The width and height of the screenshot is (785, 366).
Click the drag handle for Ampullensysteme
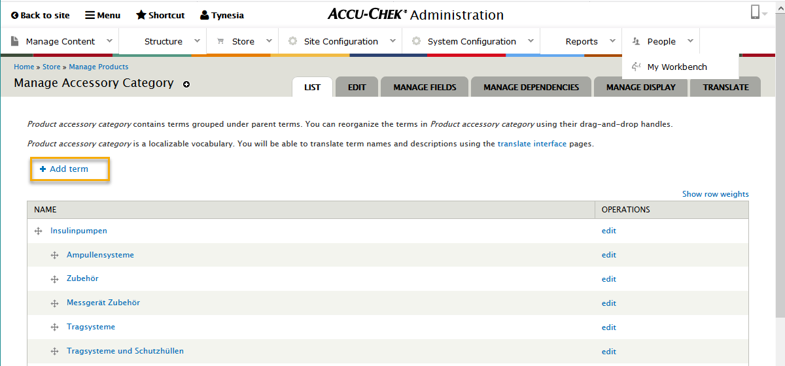pyautogui.click(x=55, y=255)
